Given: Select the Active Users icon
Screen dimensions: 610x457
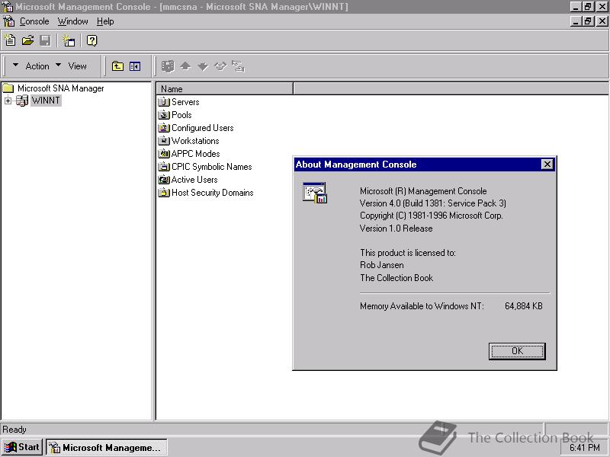Looking at the screenshot, I should pos(164,180).
